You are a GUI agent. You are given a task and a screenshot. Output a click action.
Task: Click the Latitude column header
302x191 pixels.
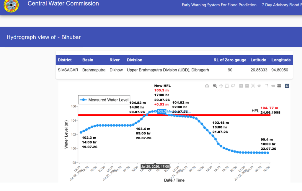[x=258, y=60]
